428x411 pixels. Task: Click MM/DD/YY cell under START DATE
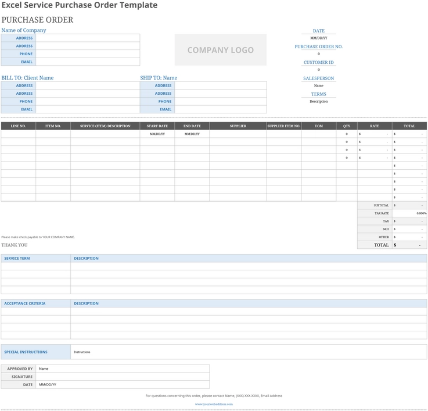[x=157, y=134]
